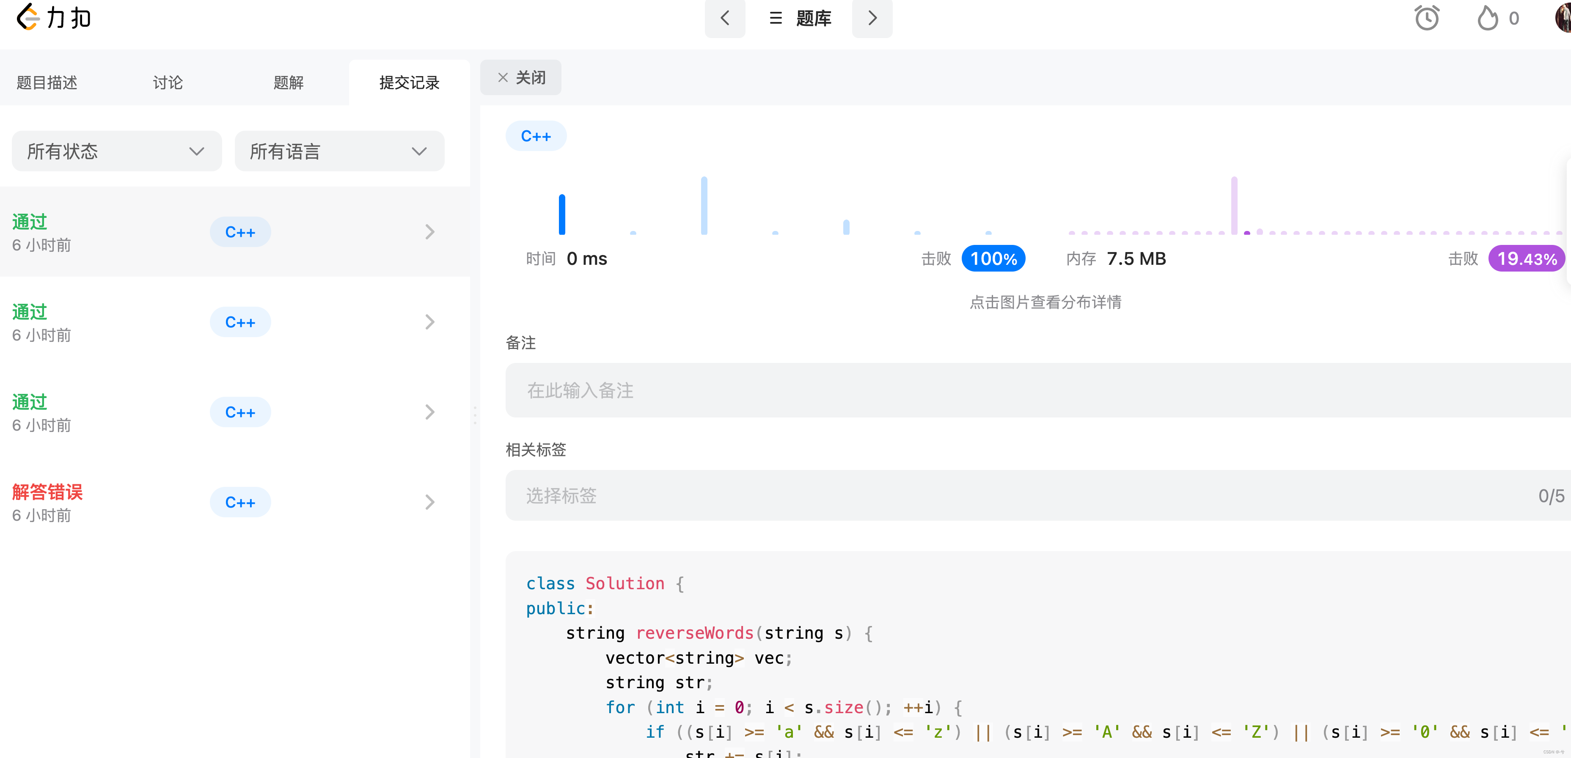Click the memory distribution purple bar
This screenshot has width=1571, height=758.
pyautogui.click(x=1234, y=206)
